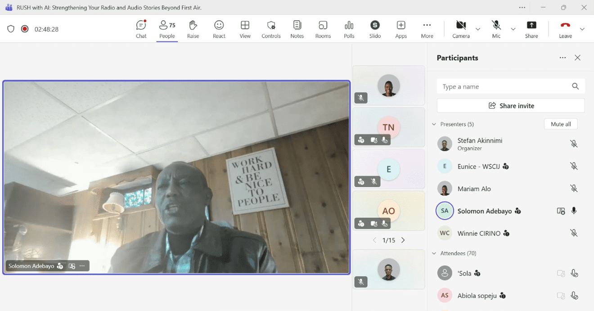The image size is (594, 311).
Task: Click the Share invite button
Action: [511, 106]
